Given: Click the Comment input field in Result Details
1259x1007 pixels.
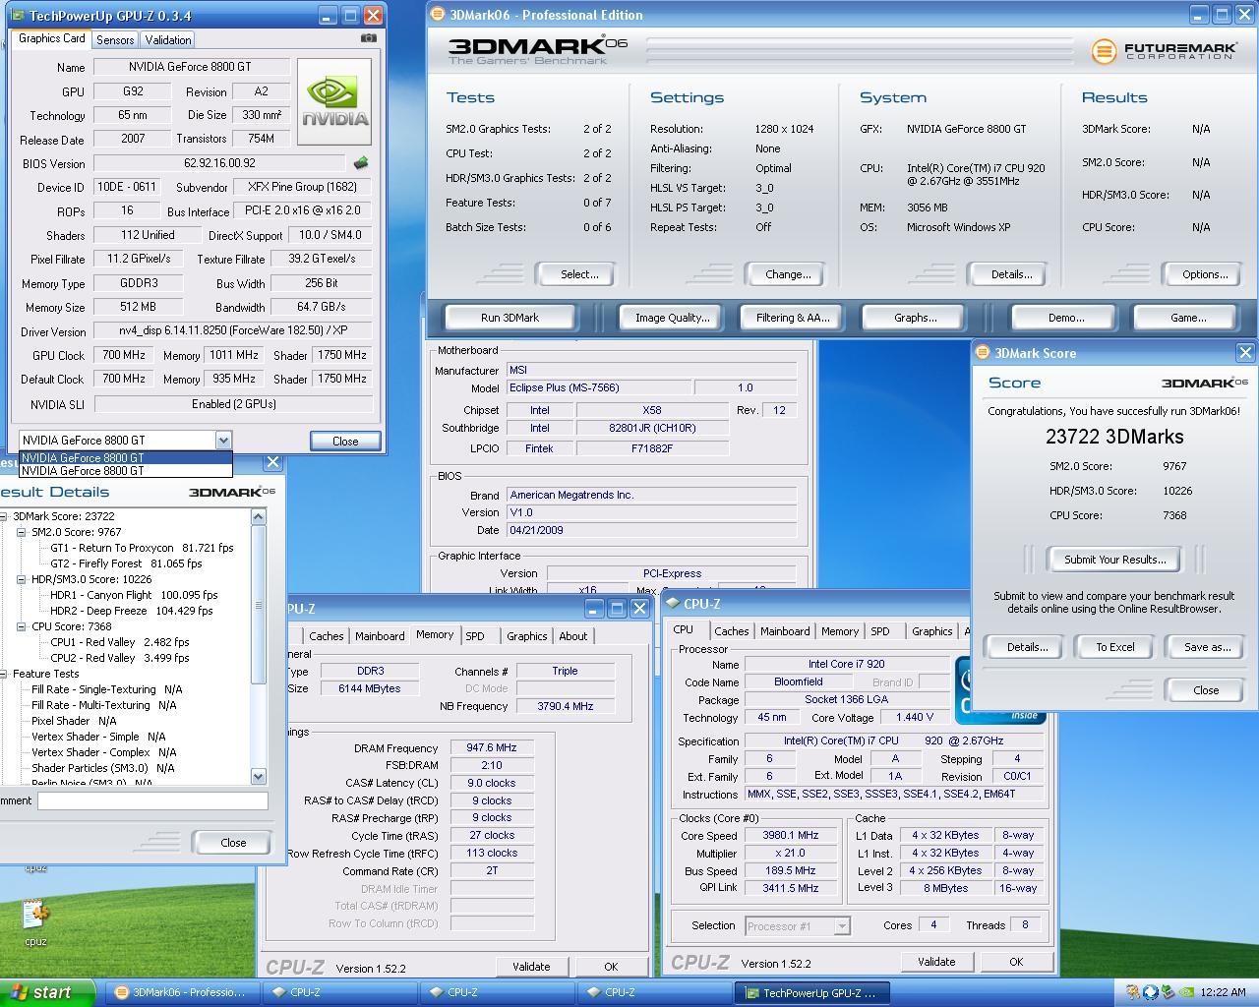Looking at the screenshot, I should click(152, 800).
